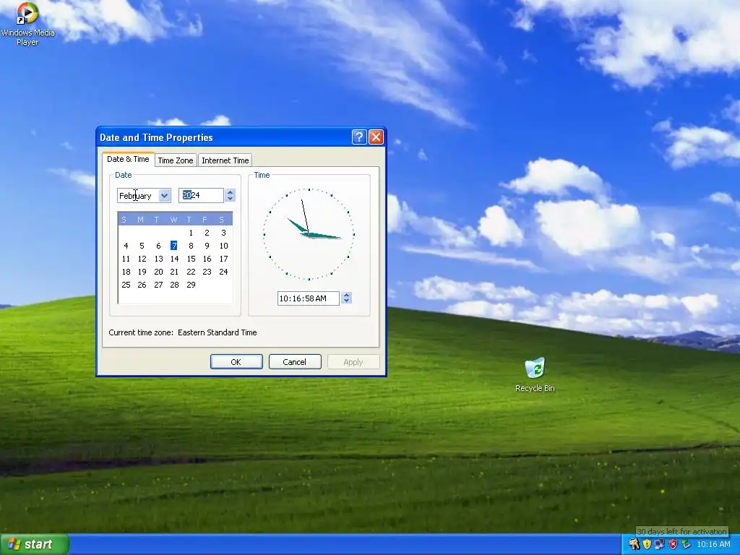
Task: Click the taskbar clock showing 10:16 AM
Action: click(713, 544)
